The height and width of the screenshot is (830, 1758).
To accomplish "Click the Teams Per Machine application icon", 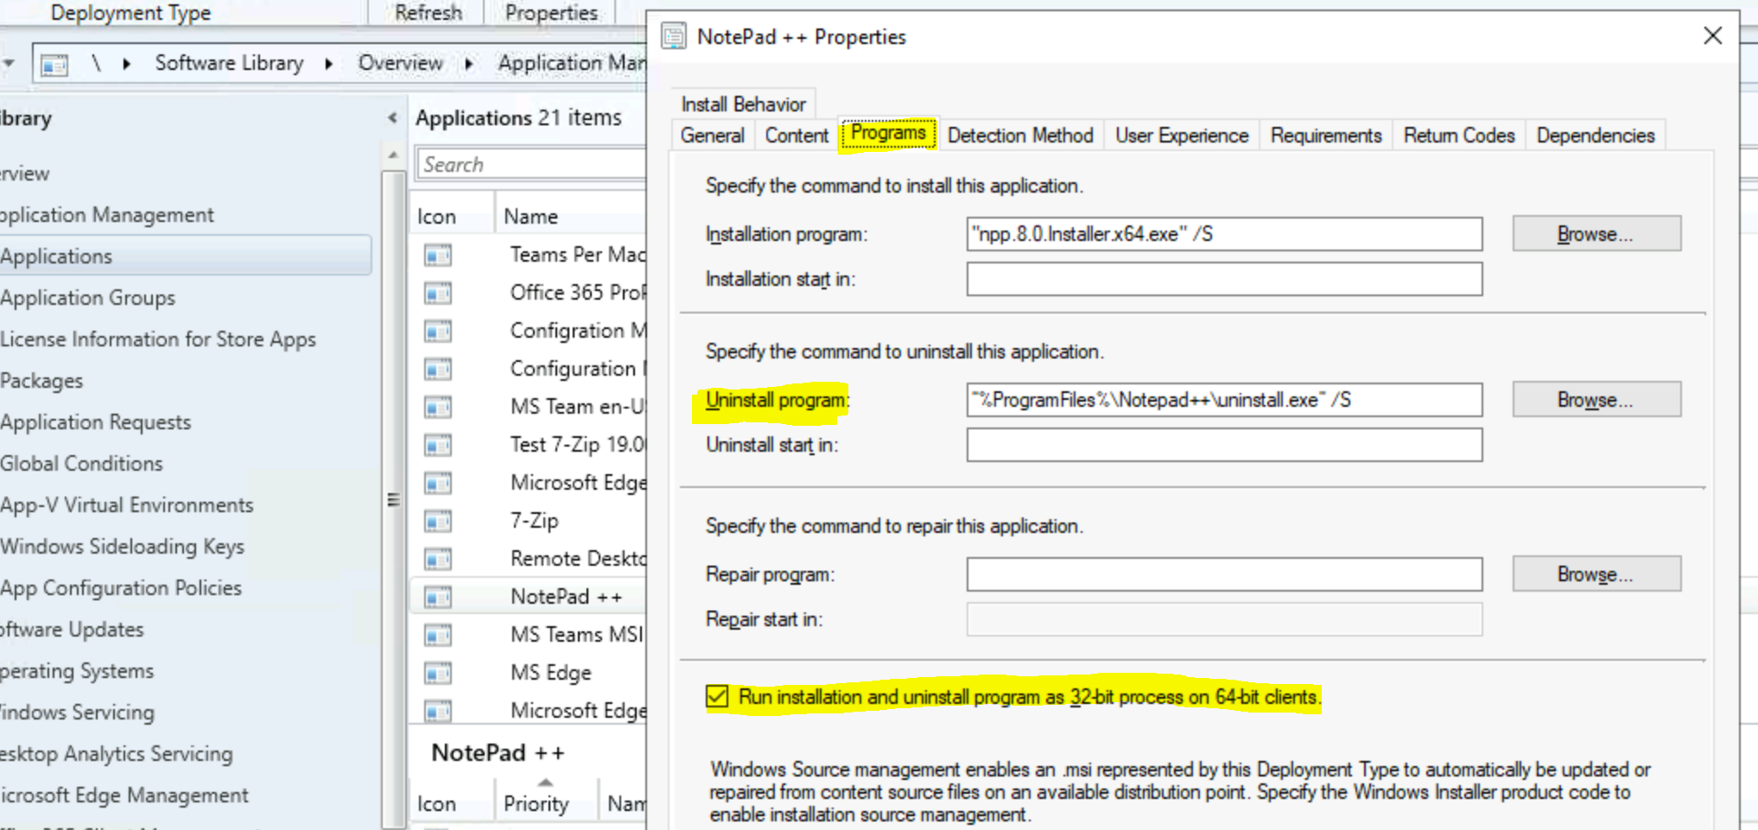I will [x=438, y=254].
